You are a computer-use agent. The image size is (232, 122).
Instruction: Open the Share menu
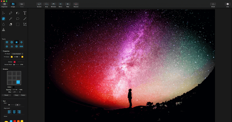(x=213, y=5)
